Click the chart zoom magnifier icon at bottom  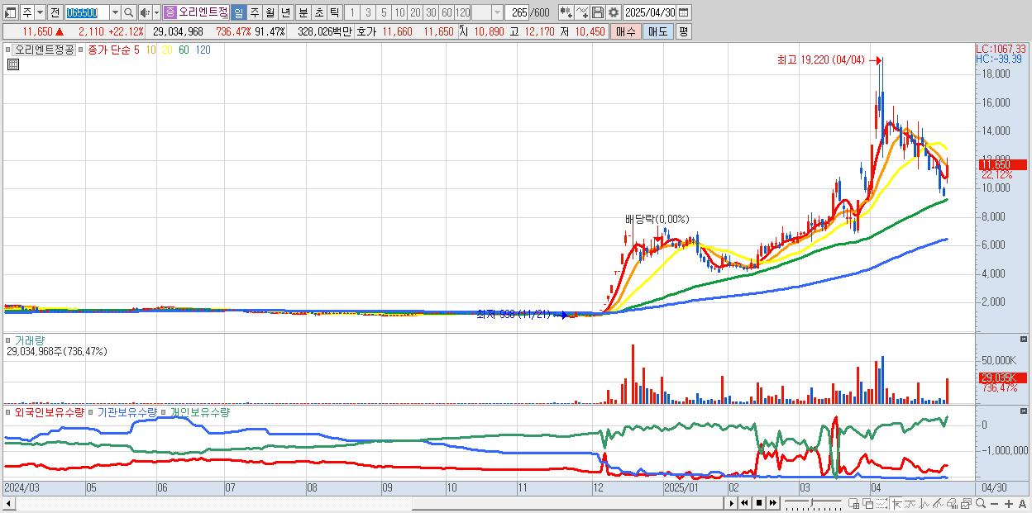[x=980, y=503]
